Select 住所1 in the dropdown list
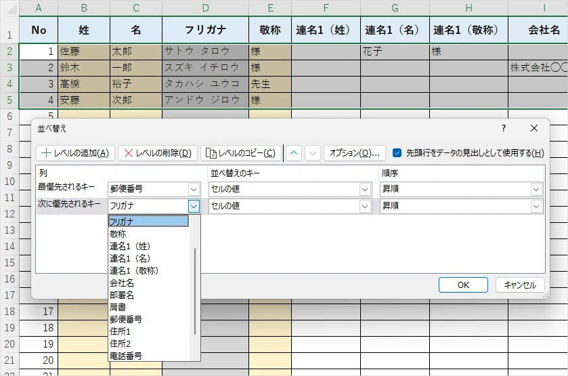568x376 pixels. 148,331
